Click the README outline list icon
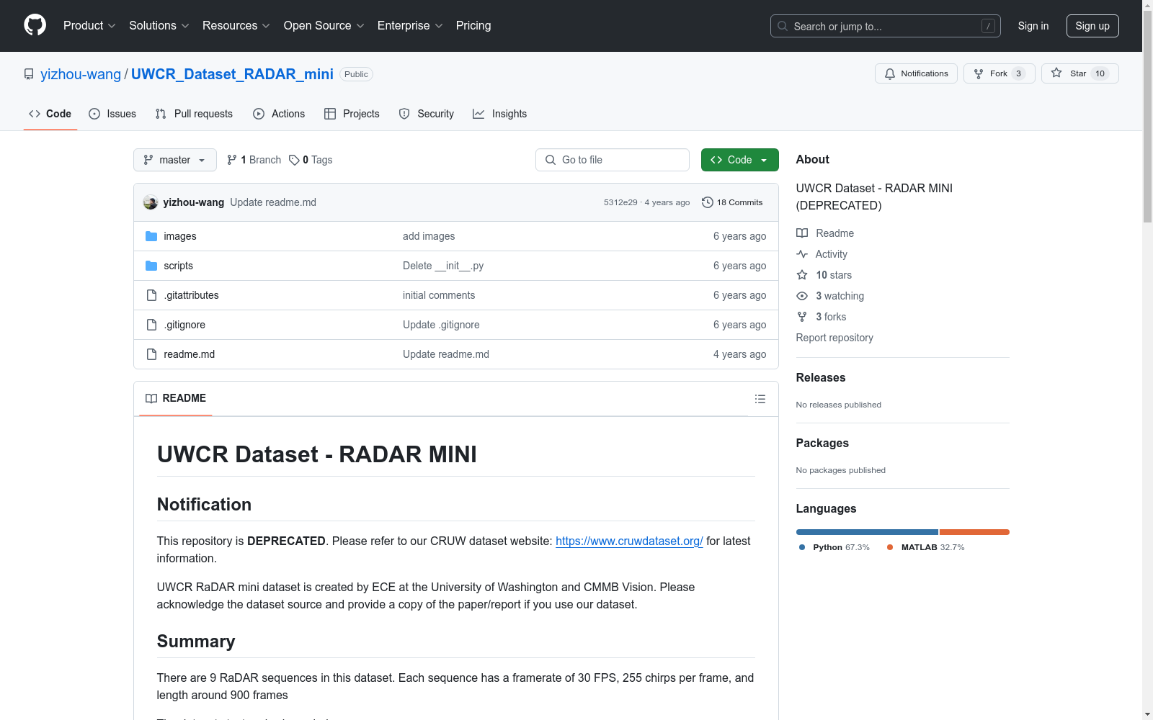The width and height of the screenshot is (1153, 720). pyautogui.click(x=760, y=399)
